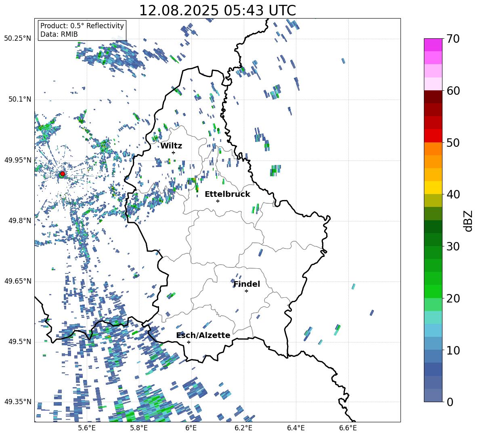Click the 5.8°E longitude label
The image size is (478, 436).
click(139, 428)
